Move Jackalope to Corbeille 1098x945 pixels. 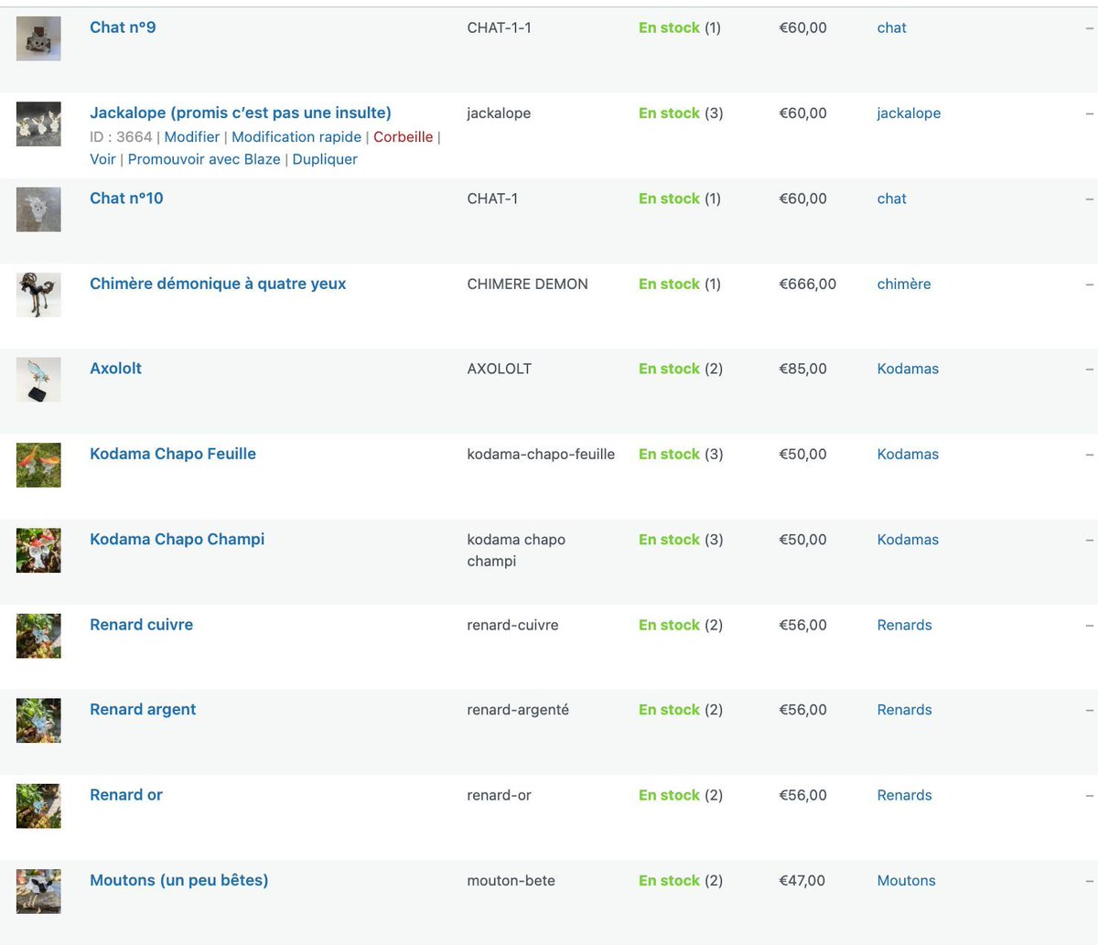[x=403, y=136]
